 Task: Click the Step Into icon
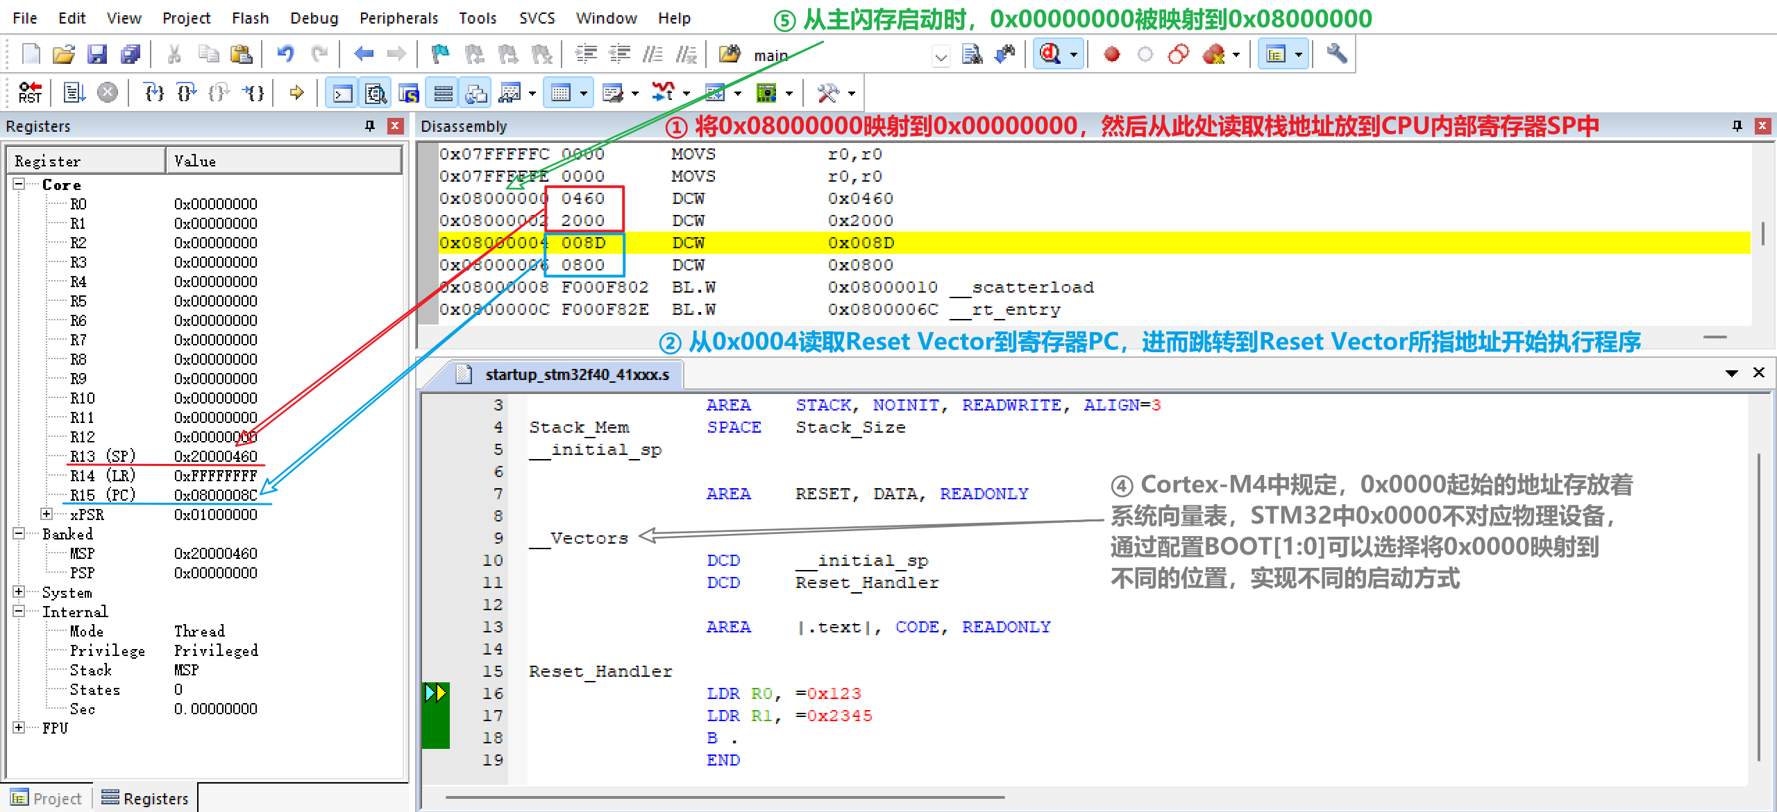153,92
